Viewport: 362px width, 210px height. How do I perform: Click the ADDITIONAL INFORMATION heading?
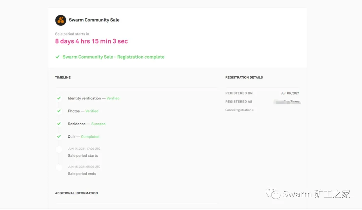coord(76,193)
